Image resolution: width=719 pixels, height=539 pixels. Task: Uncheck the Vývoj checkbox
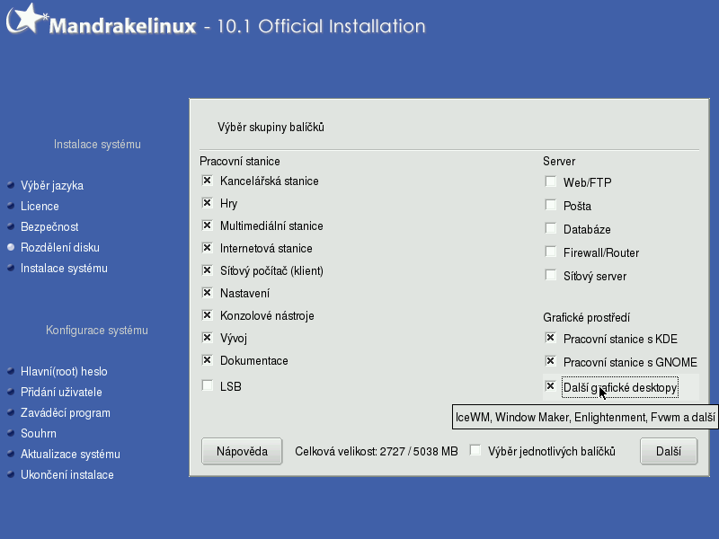pyautogui.click(x=208, y=338)
